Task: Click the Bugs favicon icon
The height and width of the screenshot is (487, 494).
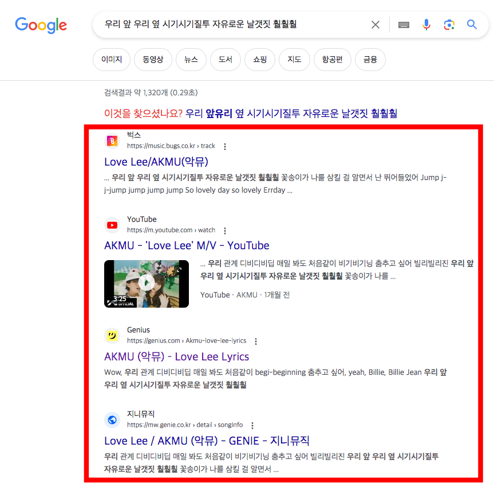Action: point(112,141)
